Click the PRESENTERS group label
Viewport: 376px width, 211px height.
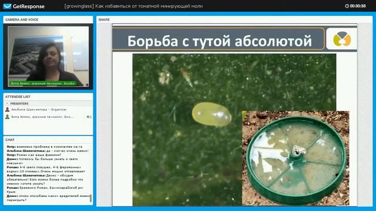(x=19, y=104)
